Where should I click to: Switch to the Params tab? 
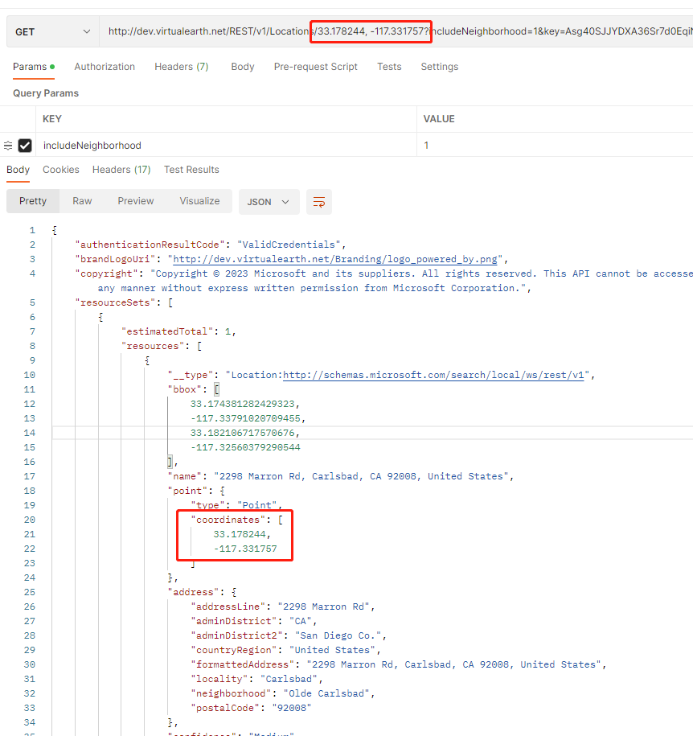33,67
